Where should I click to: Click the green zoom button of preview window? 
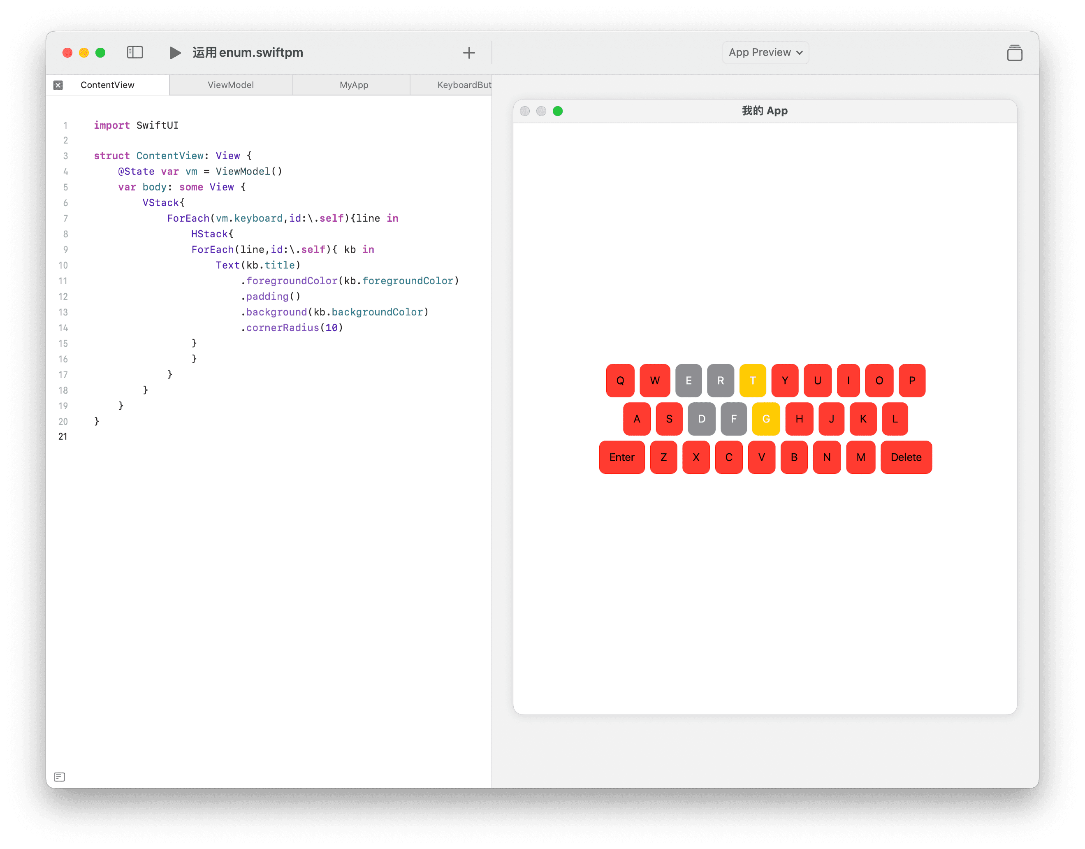[558, 111]
